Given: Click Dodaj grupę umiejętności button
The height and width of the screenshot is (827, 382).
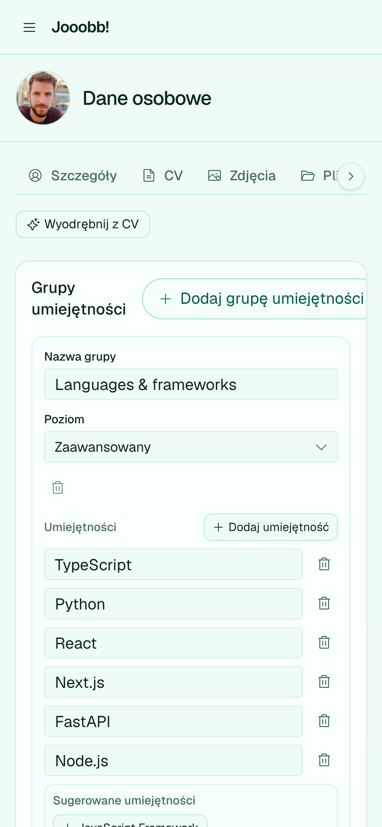Looking at the screenshot, I should click(x=255, y=299).
